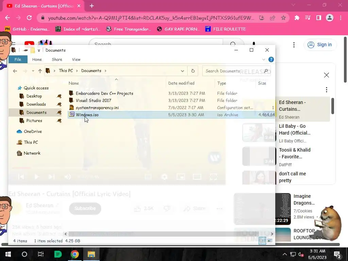The image size is (348, 261).
Task: Open Pictures in navigation pane
Action: 34,121
